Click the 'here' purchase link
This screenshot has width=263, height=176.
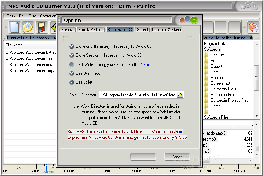179,132
